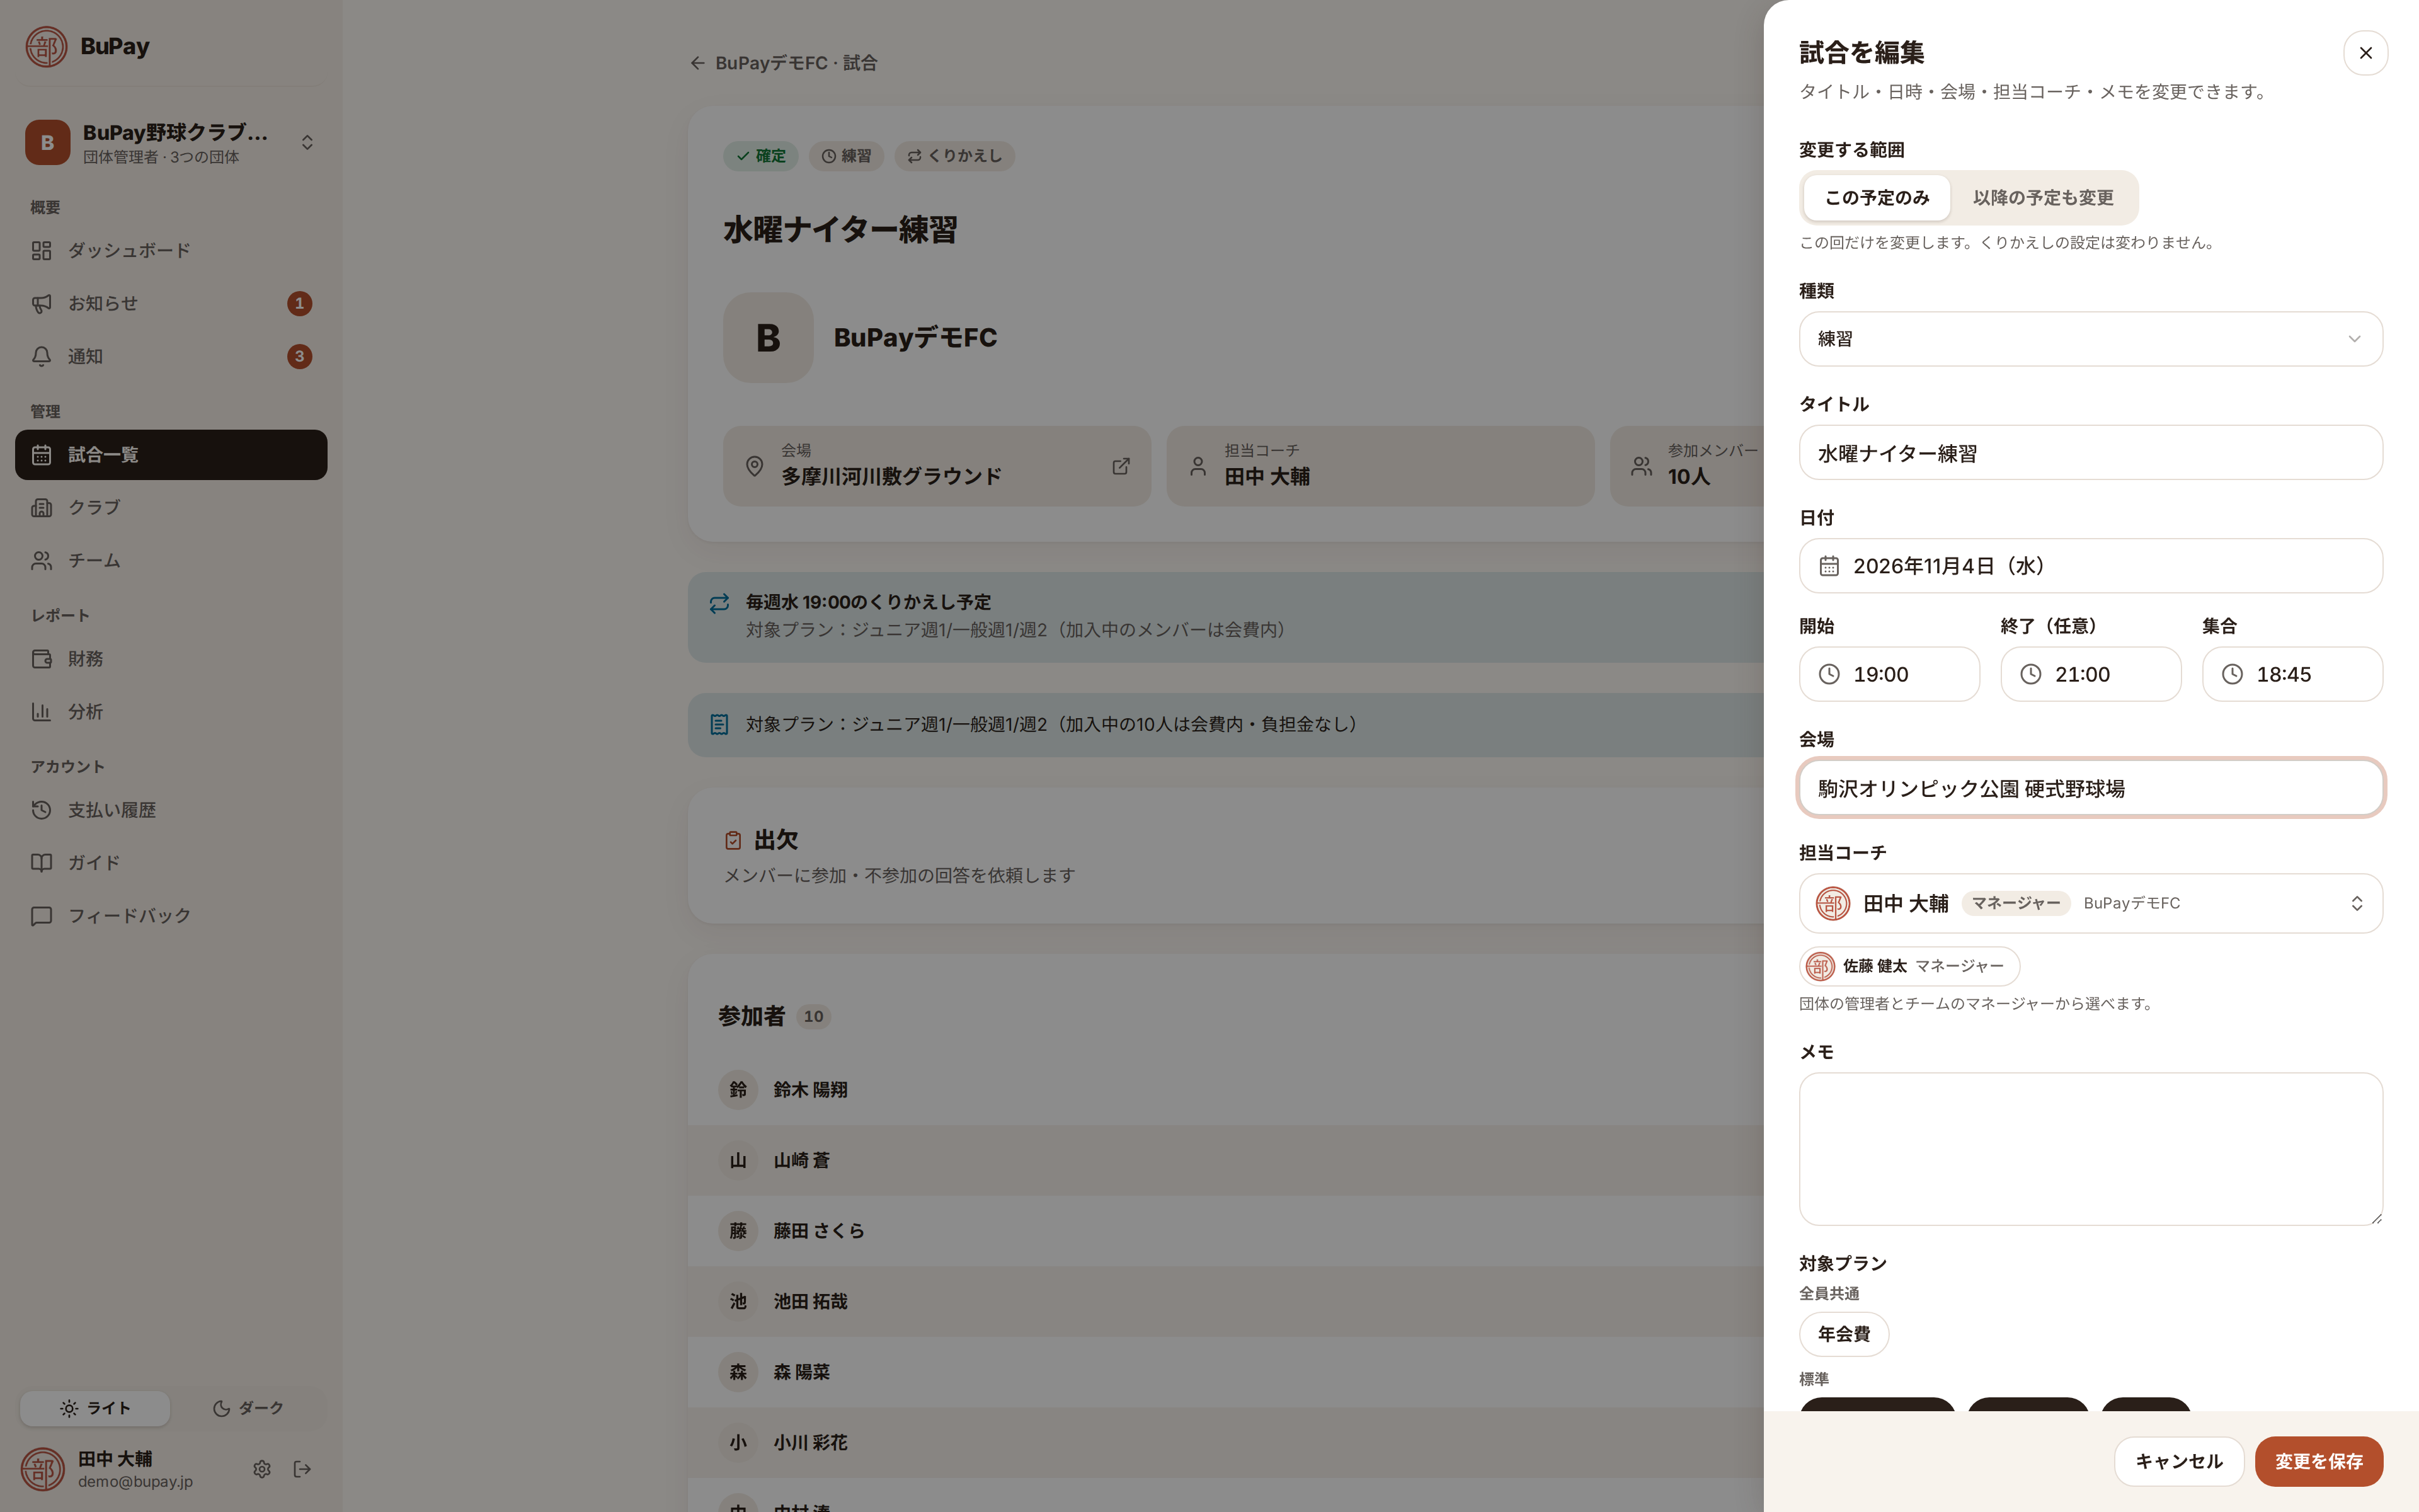2419x1512 pixels.
Task: Toggle the 年会費 plan chip
Action: (x=1843, y=1334)
